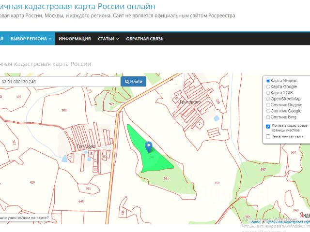Click parcel labeled 380
Image resolution: width=310 pixels, height=232 pixels.
click(64, 110)
